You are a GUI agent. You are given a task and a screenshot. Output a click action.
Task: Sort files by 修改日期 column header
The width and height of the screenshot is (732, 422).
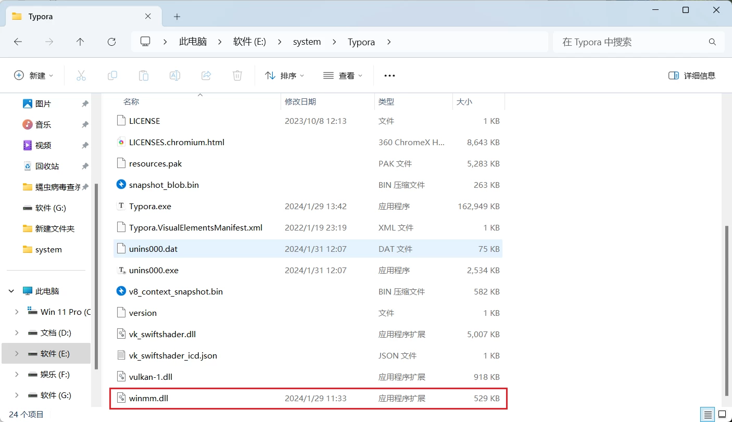pyautogui.click(x=300, y=102)
